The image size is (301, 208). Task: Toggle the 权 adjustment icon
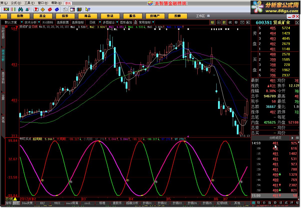(224, 22)
